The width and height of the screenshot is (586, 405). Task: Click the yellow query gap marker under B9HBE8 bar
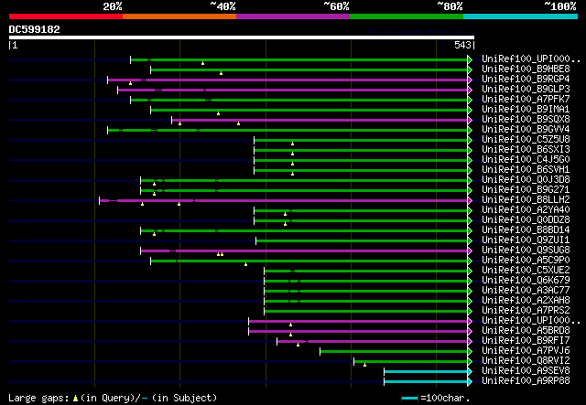coord(222,73)
